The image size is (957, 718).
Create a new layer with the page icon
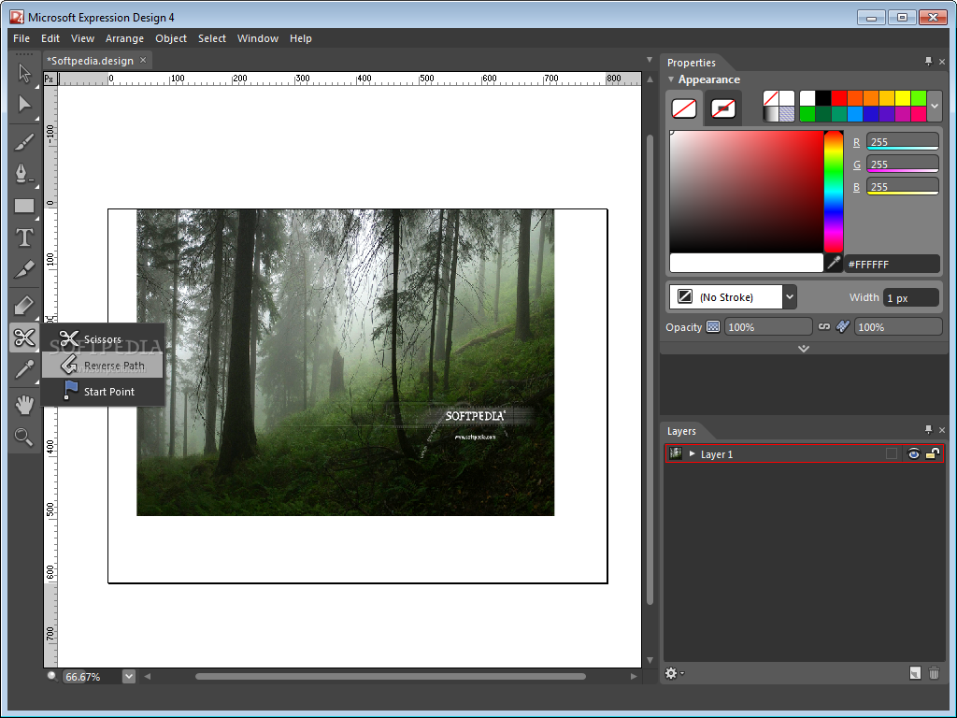(914, 673)
